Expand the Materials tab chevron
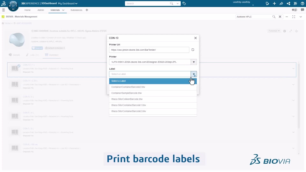The width and height of the screenshot is (306, 172). (63, 10)
